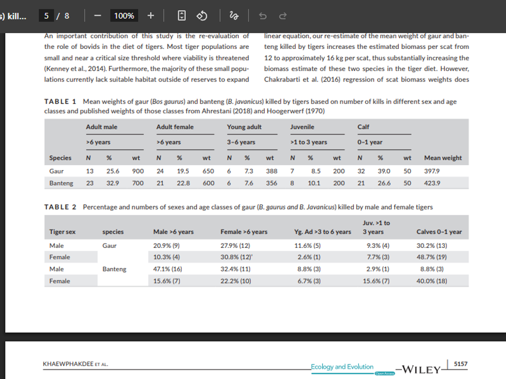Click the zoom out minus button

pyautogui.click(x=97, y=16)
